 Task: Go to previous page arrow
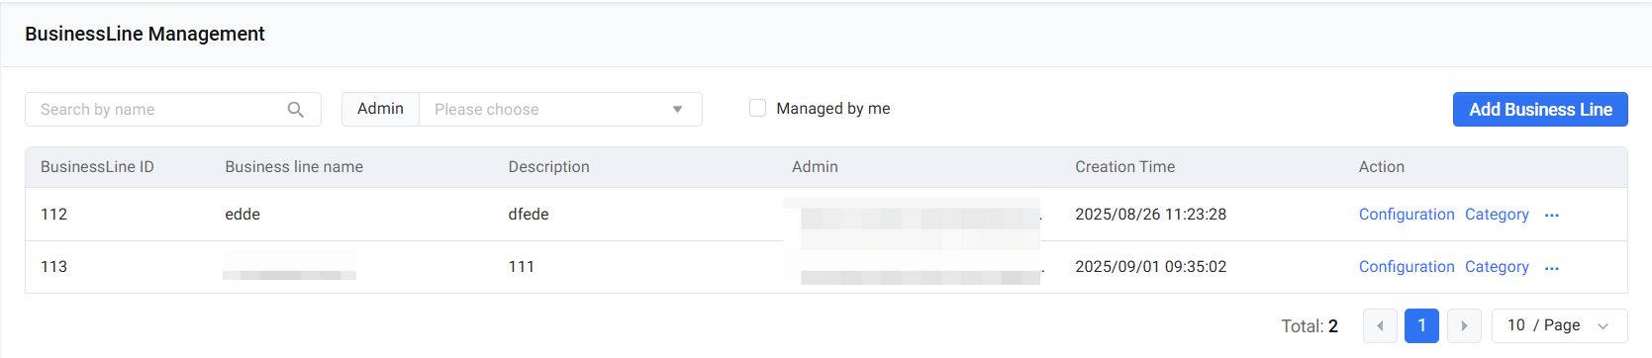[x=1380, y=325]
